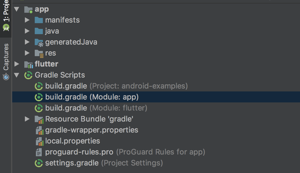Click the generatedJava folder icon
This screenshot has height=173, width=300.
39,42
